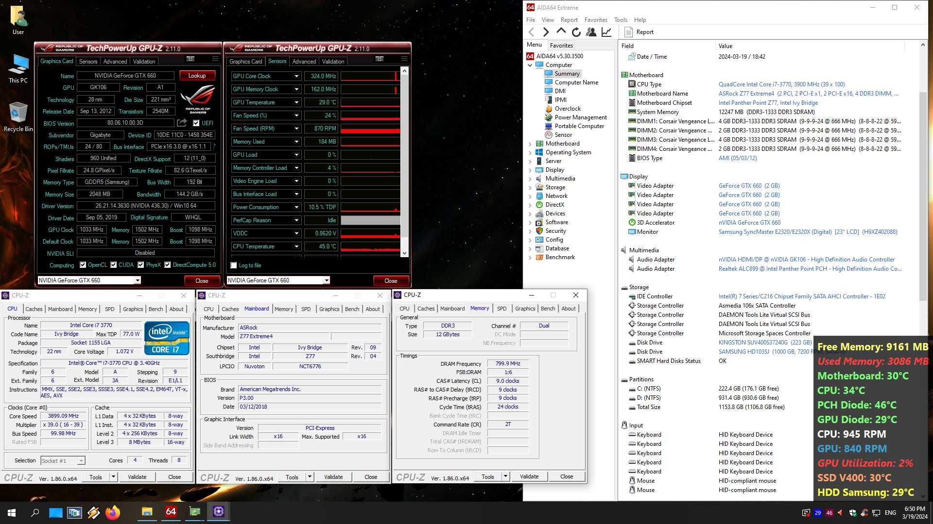Take screenshot with camera icon in first GPU-Z window
This screenshot has height=524, width=933.
pos(190,59)
